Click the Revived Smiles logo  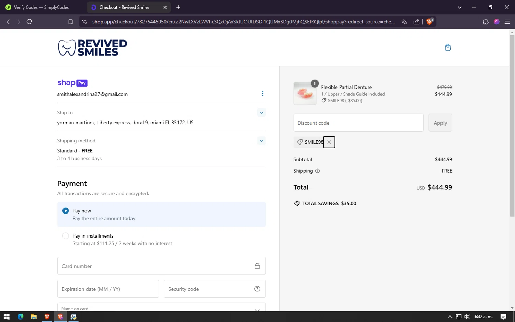click(92, 47)
